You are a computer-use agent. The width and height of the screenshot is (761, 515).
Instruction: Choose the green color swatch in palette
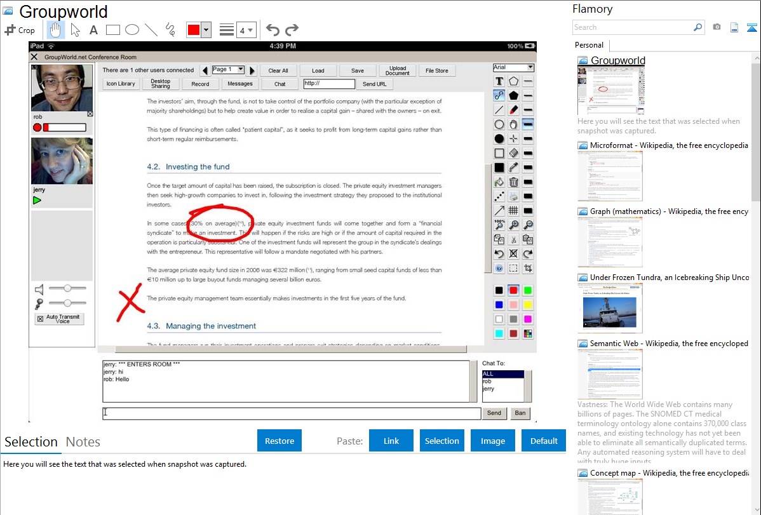[x=527, y=290]
